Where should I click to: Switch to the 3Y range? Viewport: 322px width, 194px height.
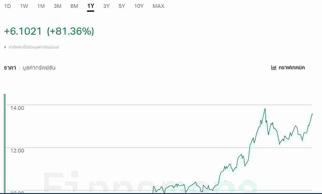pyautogui.click(x=106, y=6)
